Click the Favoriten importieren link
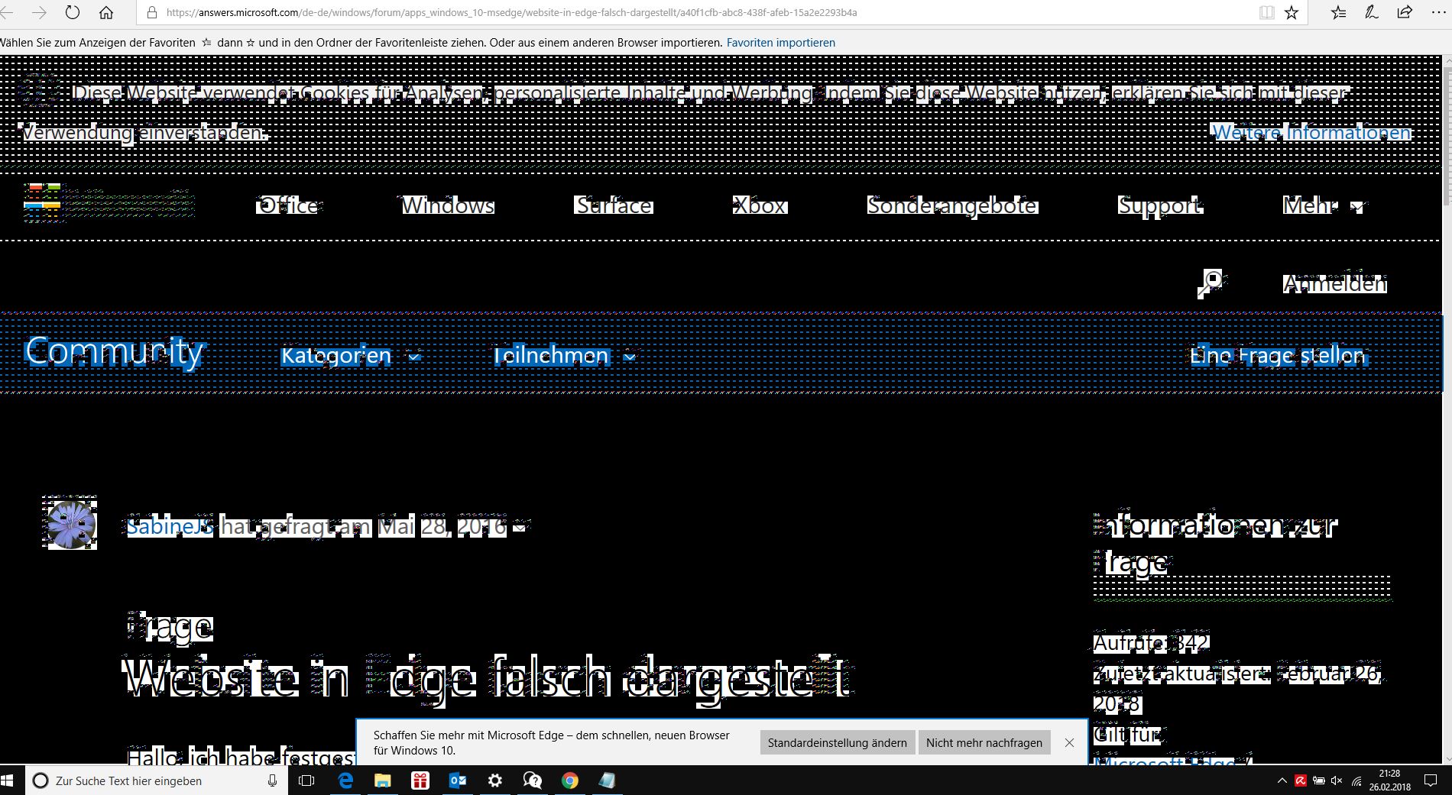 click(x=781, y=43)
